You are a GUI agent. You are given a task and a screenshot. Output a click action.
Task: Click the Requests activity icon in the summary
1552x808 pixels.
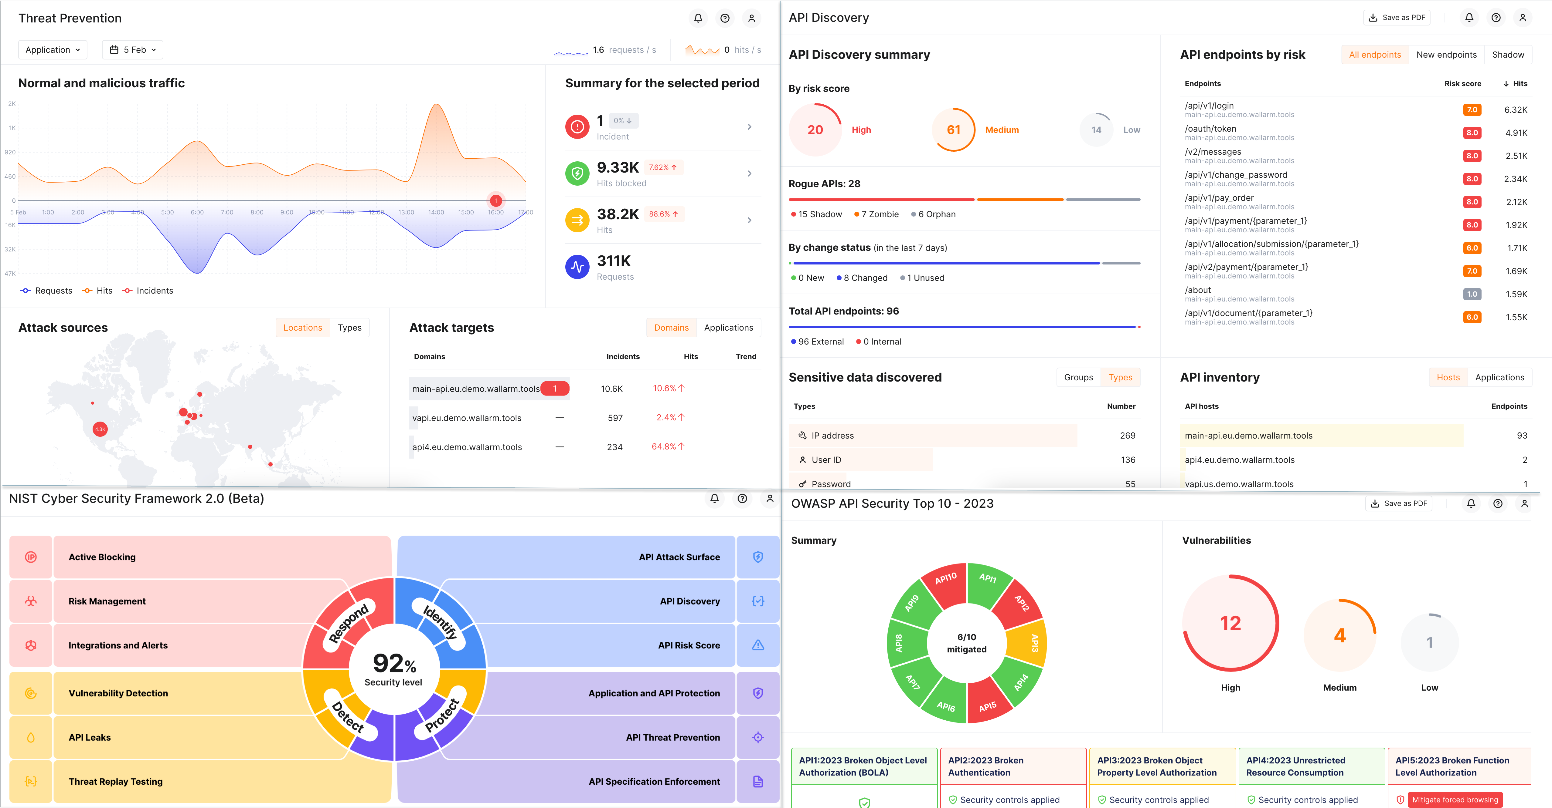point(577,267)
